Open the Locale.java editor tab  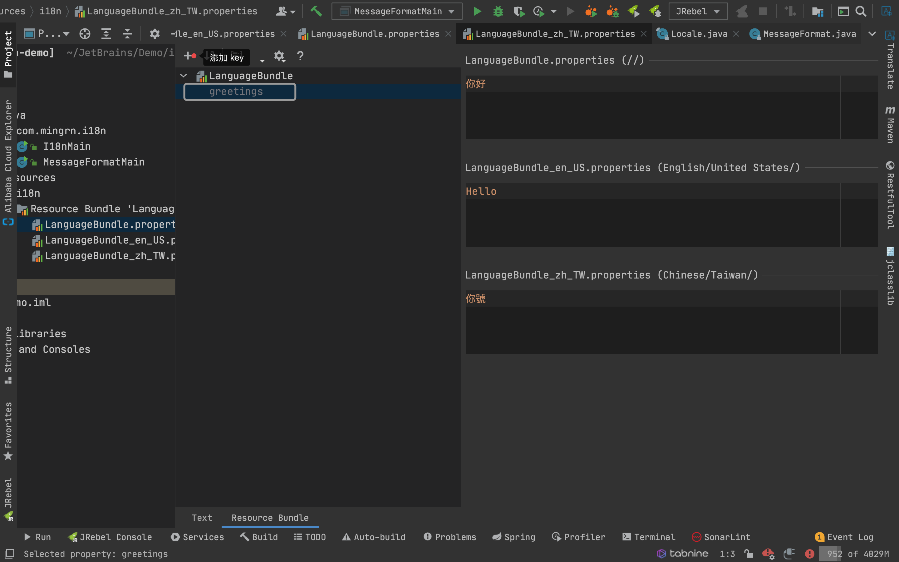point(698,34)
